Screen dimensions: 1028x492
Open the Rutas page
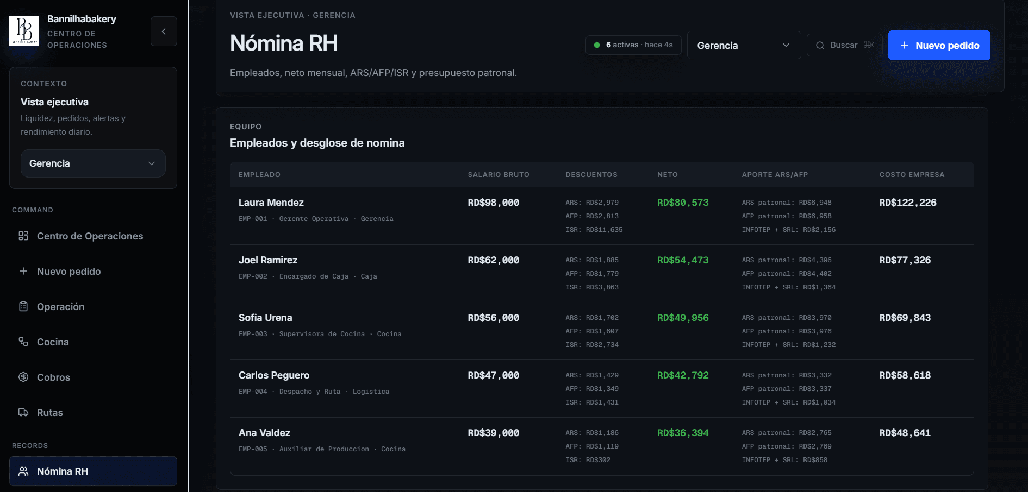click(x=93, y=413)
